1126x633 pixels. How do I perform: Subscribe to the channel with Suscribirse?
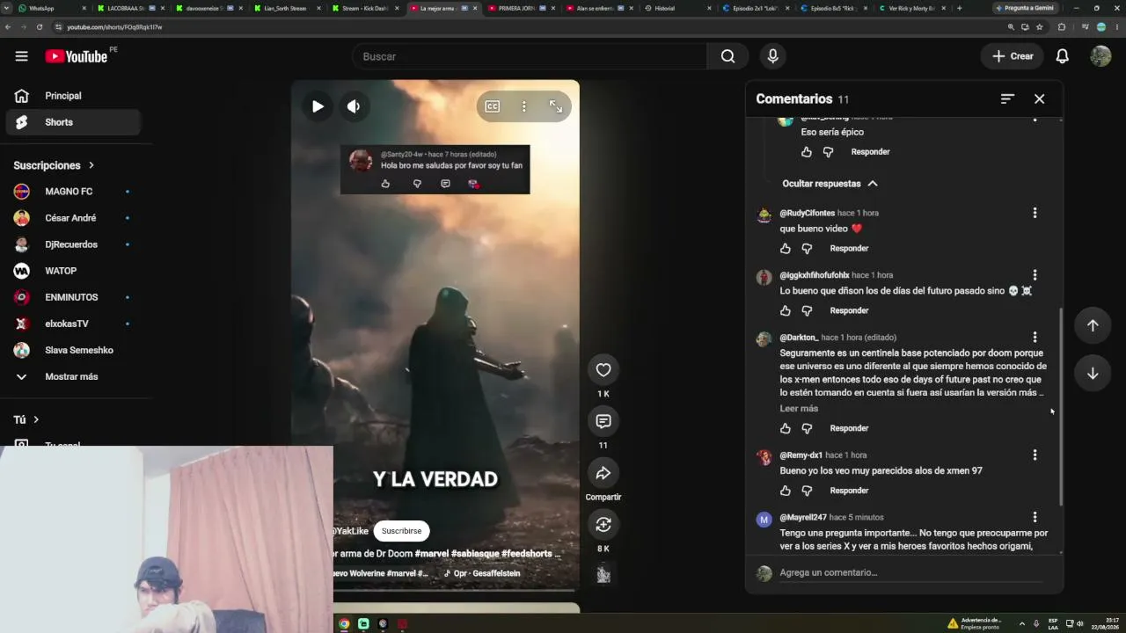[x=401, y=531]
